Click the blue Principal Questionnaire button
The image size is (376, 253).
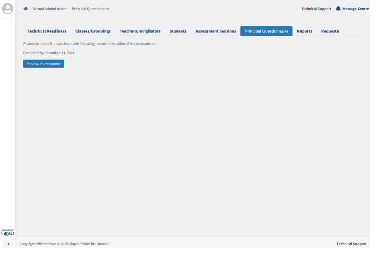point(44,64)
